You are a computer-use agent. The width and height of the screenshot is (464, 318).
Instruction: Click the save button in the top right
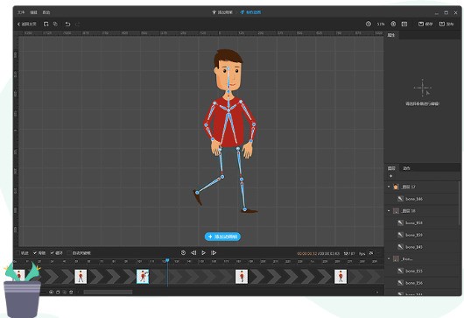coord(425,24)
